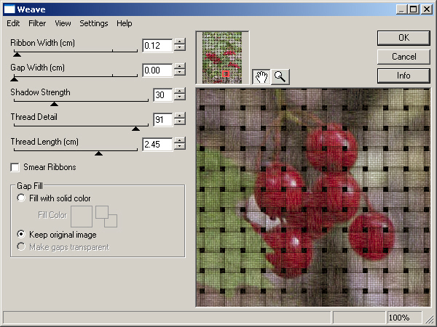This screenshot has height=327, width=437.
Task: Open the View menu
Action: [x=63, y=23]
